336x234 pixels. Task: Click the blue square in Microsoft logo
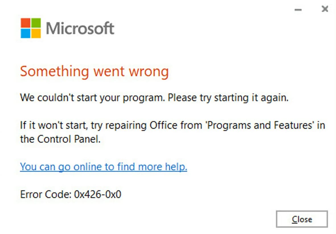pyautogui.click(x=26, y=33)
